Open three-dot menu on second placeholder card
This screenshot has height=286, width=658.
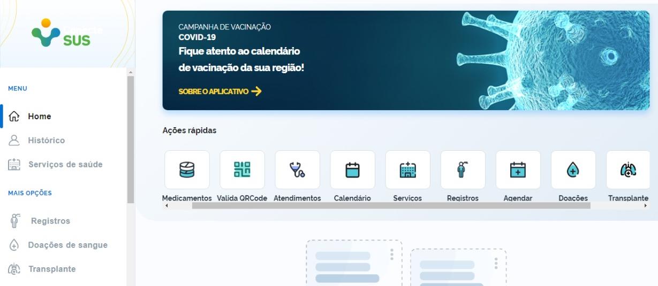pos(496,264)
